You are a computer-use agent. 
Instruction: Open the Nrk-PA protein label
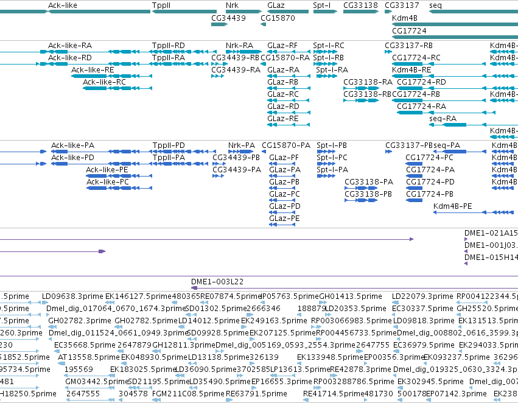242,145
